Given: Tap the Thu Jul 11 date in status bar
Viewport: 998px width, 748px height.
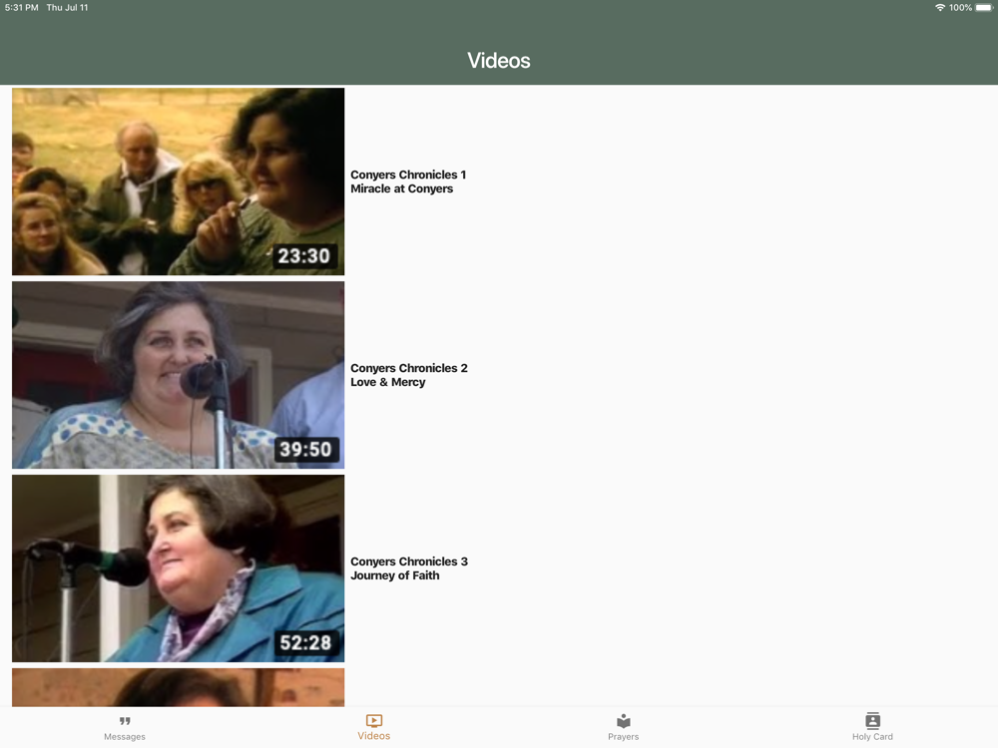Looking at the screenshot, I should pyautogui.click(x=68, y=8).
